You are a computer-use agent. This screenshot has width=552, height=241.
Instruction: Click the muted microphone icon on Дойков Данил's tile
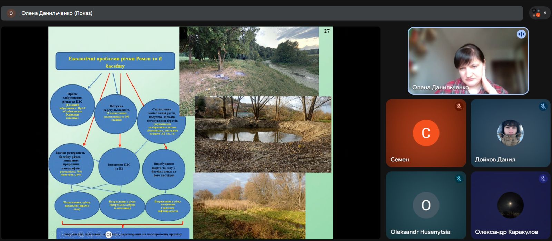tap(543, 107)
